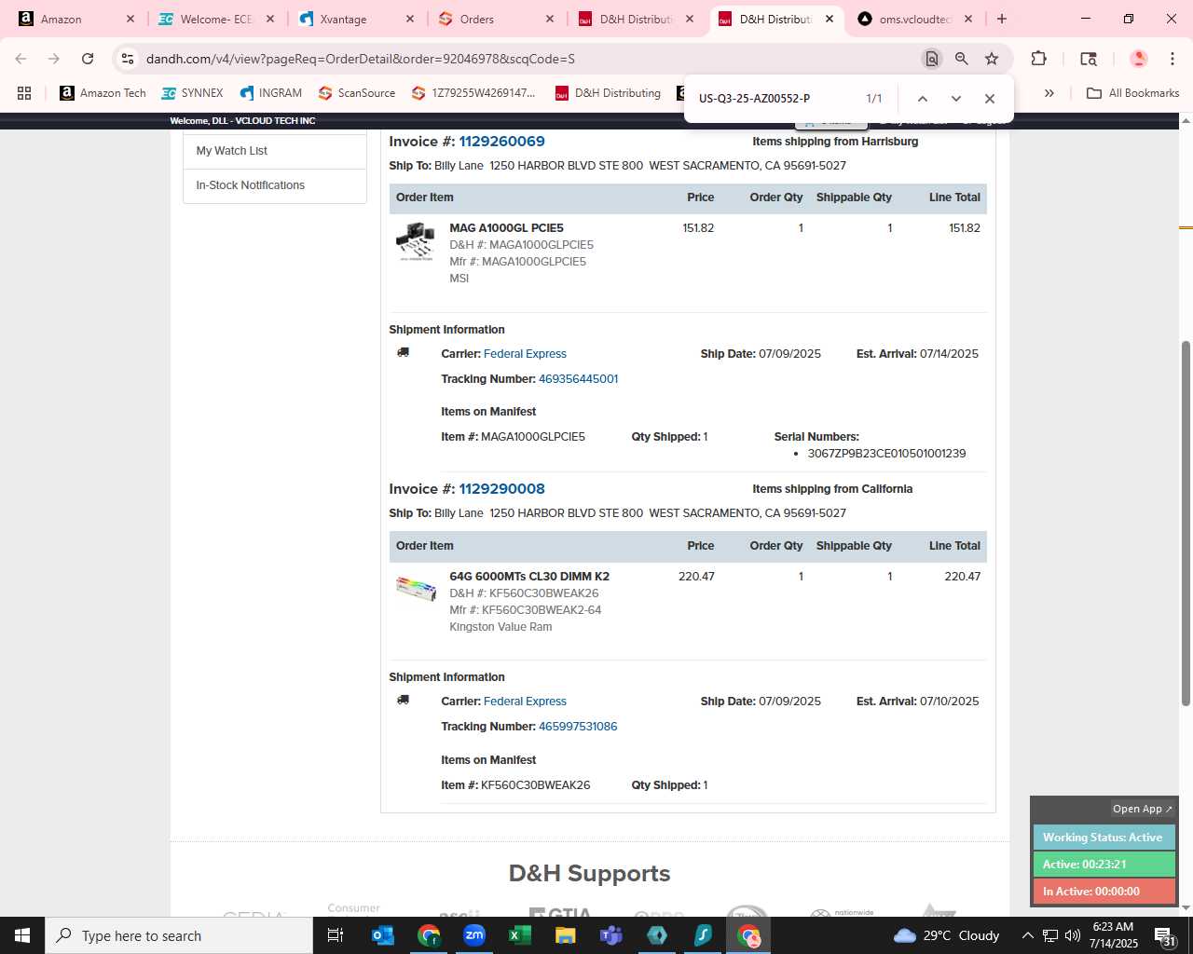Select serial number 3067ZP9B23CE010501001239
This screenshot has height=954, width=1193.
tap(886, 454)
